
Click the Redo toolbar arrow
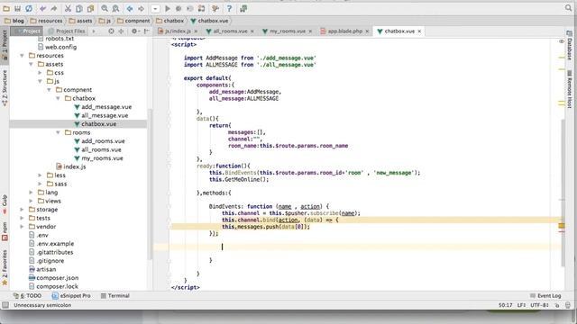(54, 8)
